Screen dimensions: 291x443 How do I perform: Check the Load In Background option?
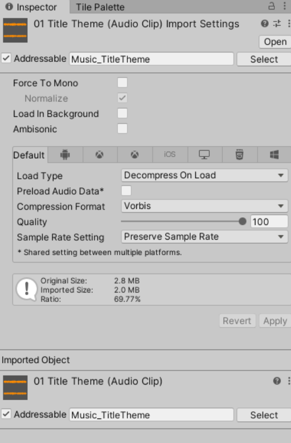point(122,113)
